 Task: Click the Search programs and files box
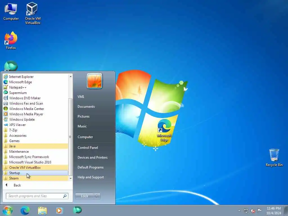(x=37, y=196)
